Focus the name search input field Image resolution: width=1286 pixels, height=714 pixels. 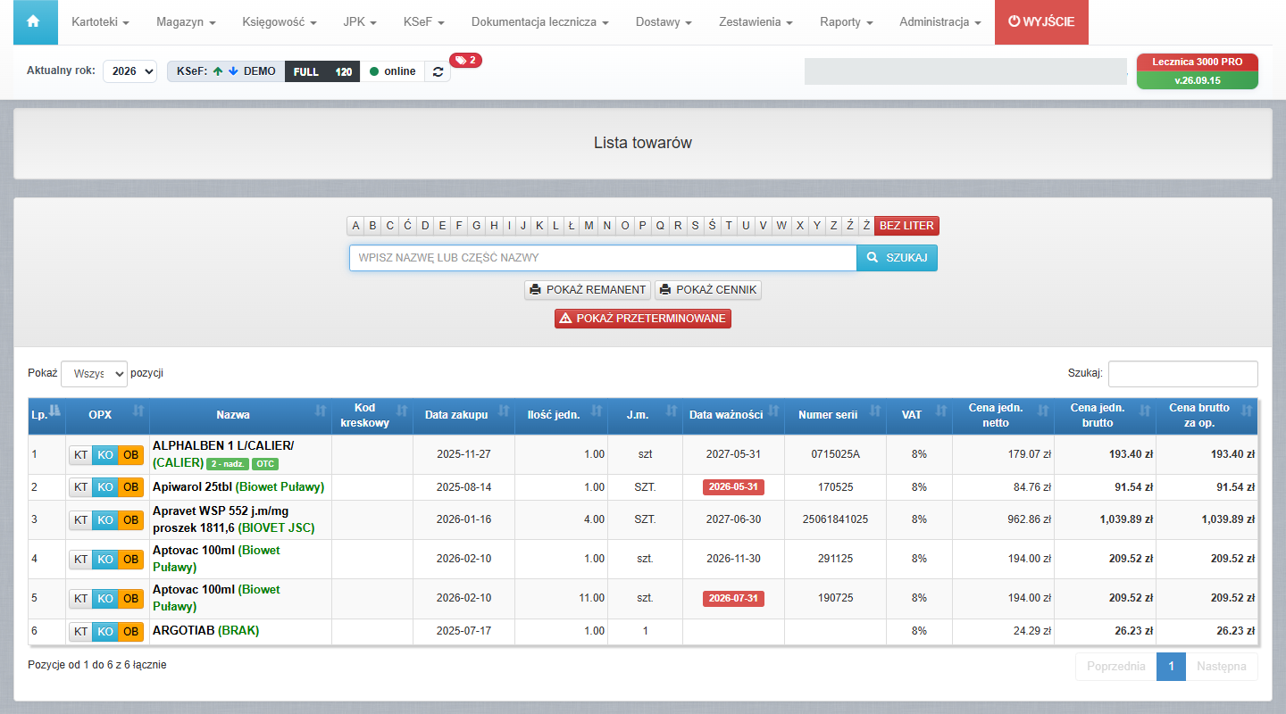click(603, 258)
